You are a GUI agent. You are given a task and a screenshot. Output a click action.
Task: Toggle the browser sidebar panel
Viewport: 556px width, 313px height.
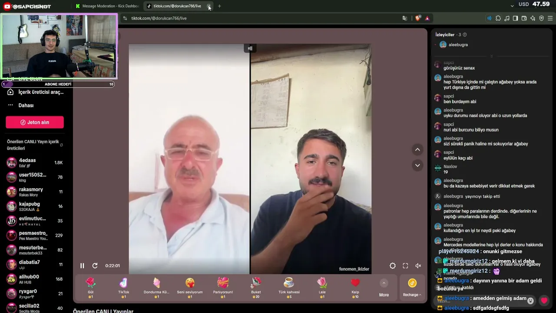515,18
